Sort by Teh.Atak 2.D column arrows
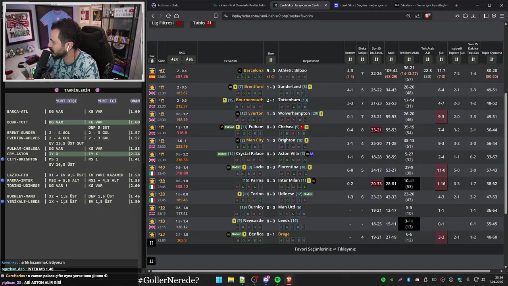The height and width of the screenshot is (286, 508). pos(427,60)
